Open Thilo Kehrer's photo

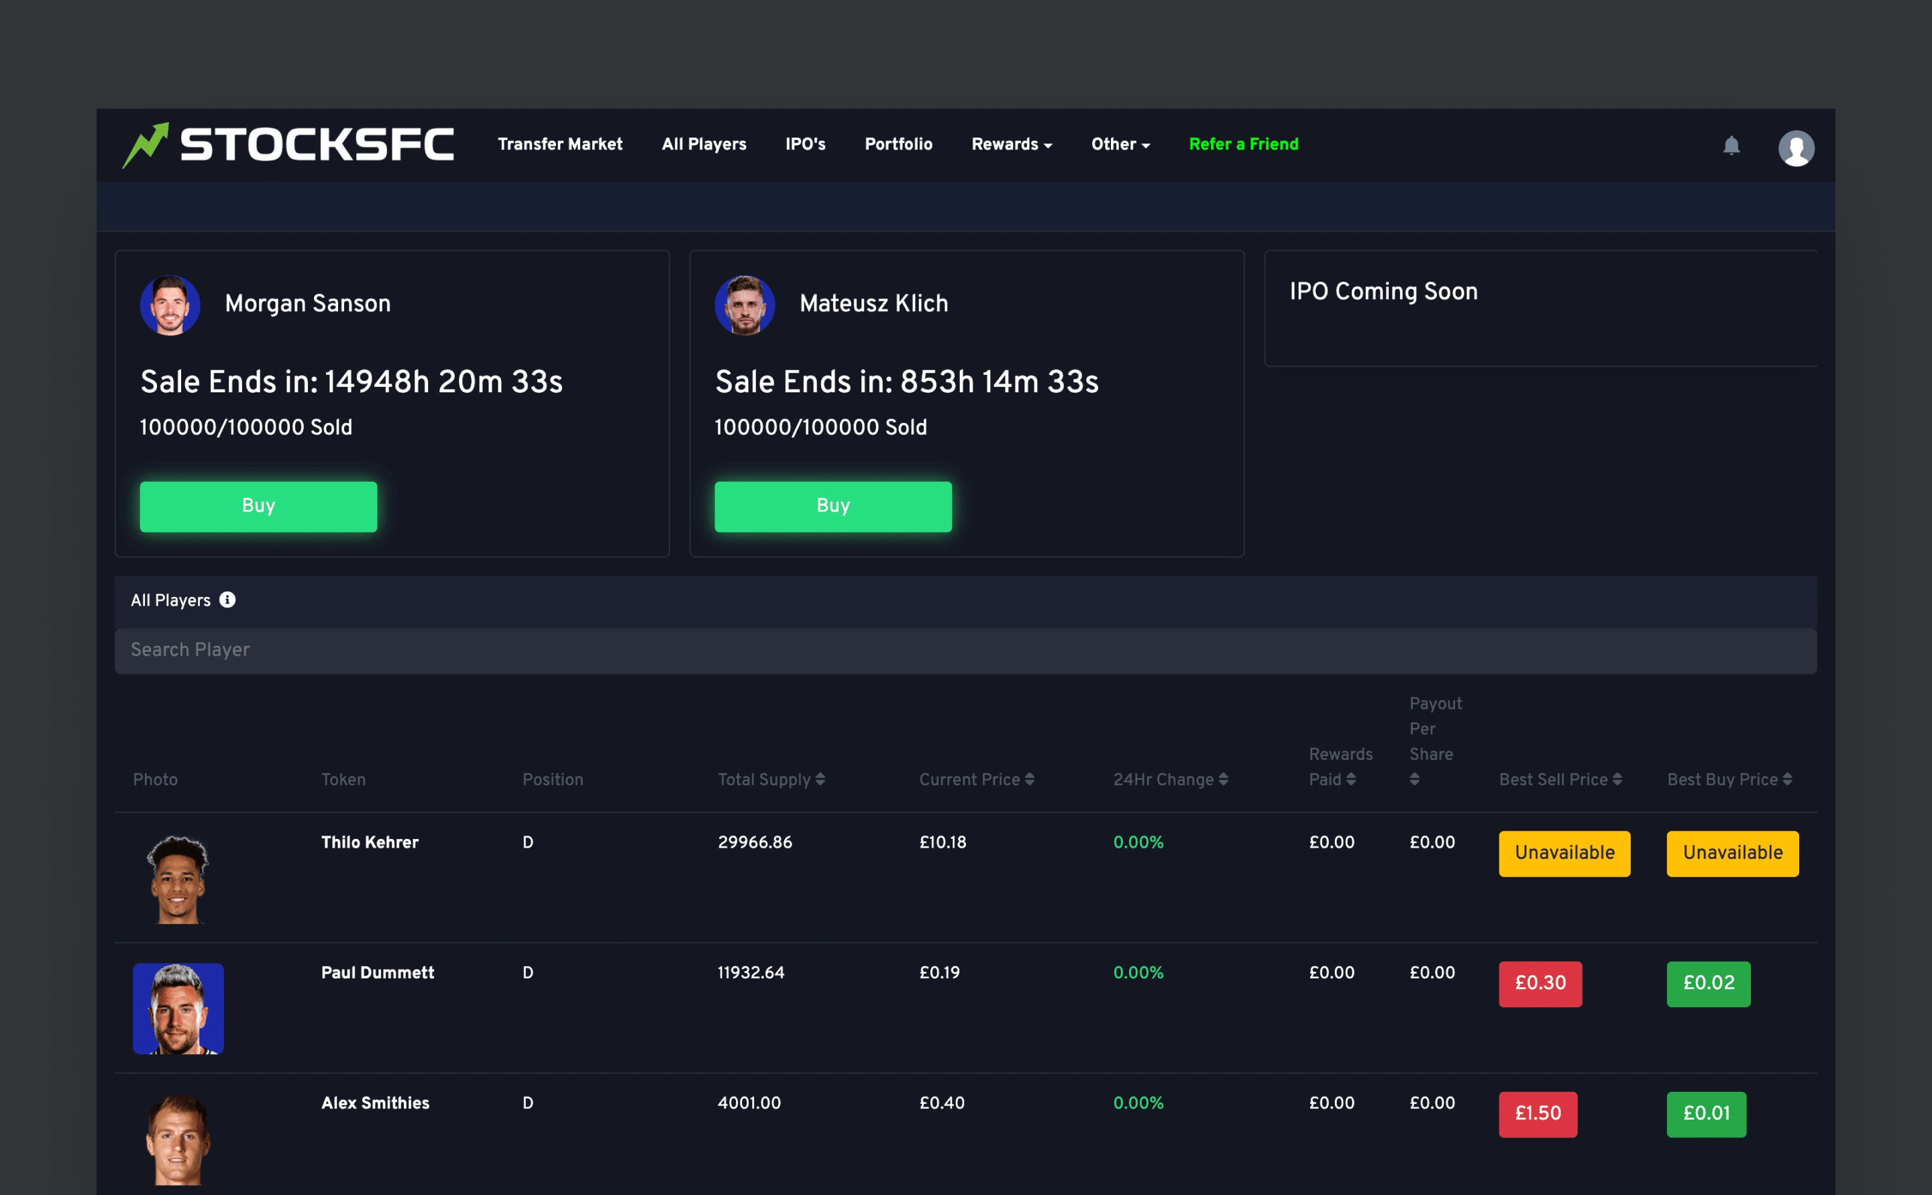click(178, 879)
